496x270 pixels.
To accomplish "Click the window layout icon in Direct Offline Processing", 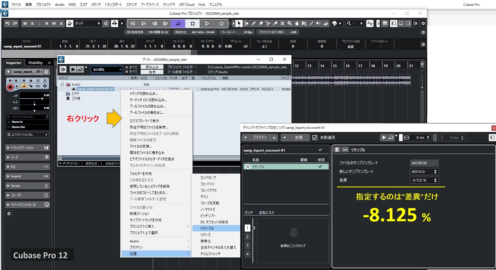I will click(x=492, y=137).
